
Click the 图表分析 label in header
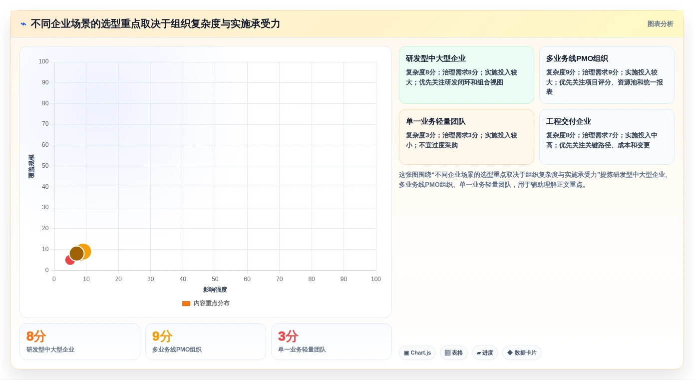660,24
